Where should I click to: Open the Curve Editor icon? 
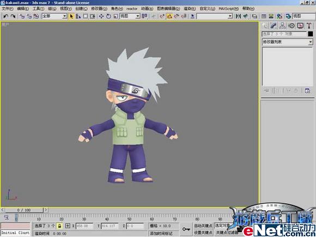click(x=264, y=16)
